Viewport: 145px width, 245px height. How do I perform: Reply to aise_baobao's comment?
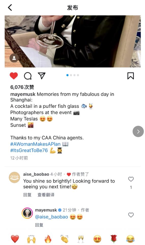[27, 195]
